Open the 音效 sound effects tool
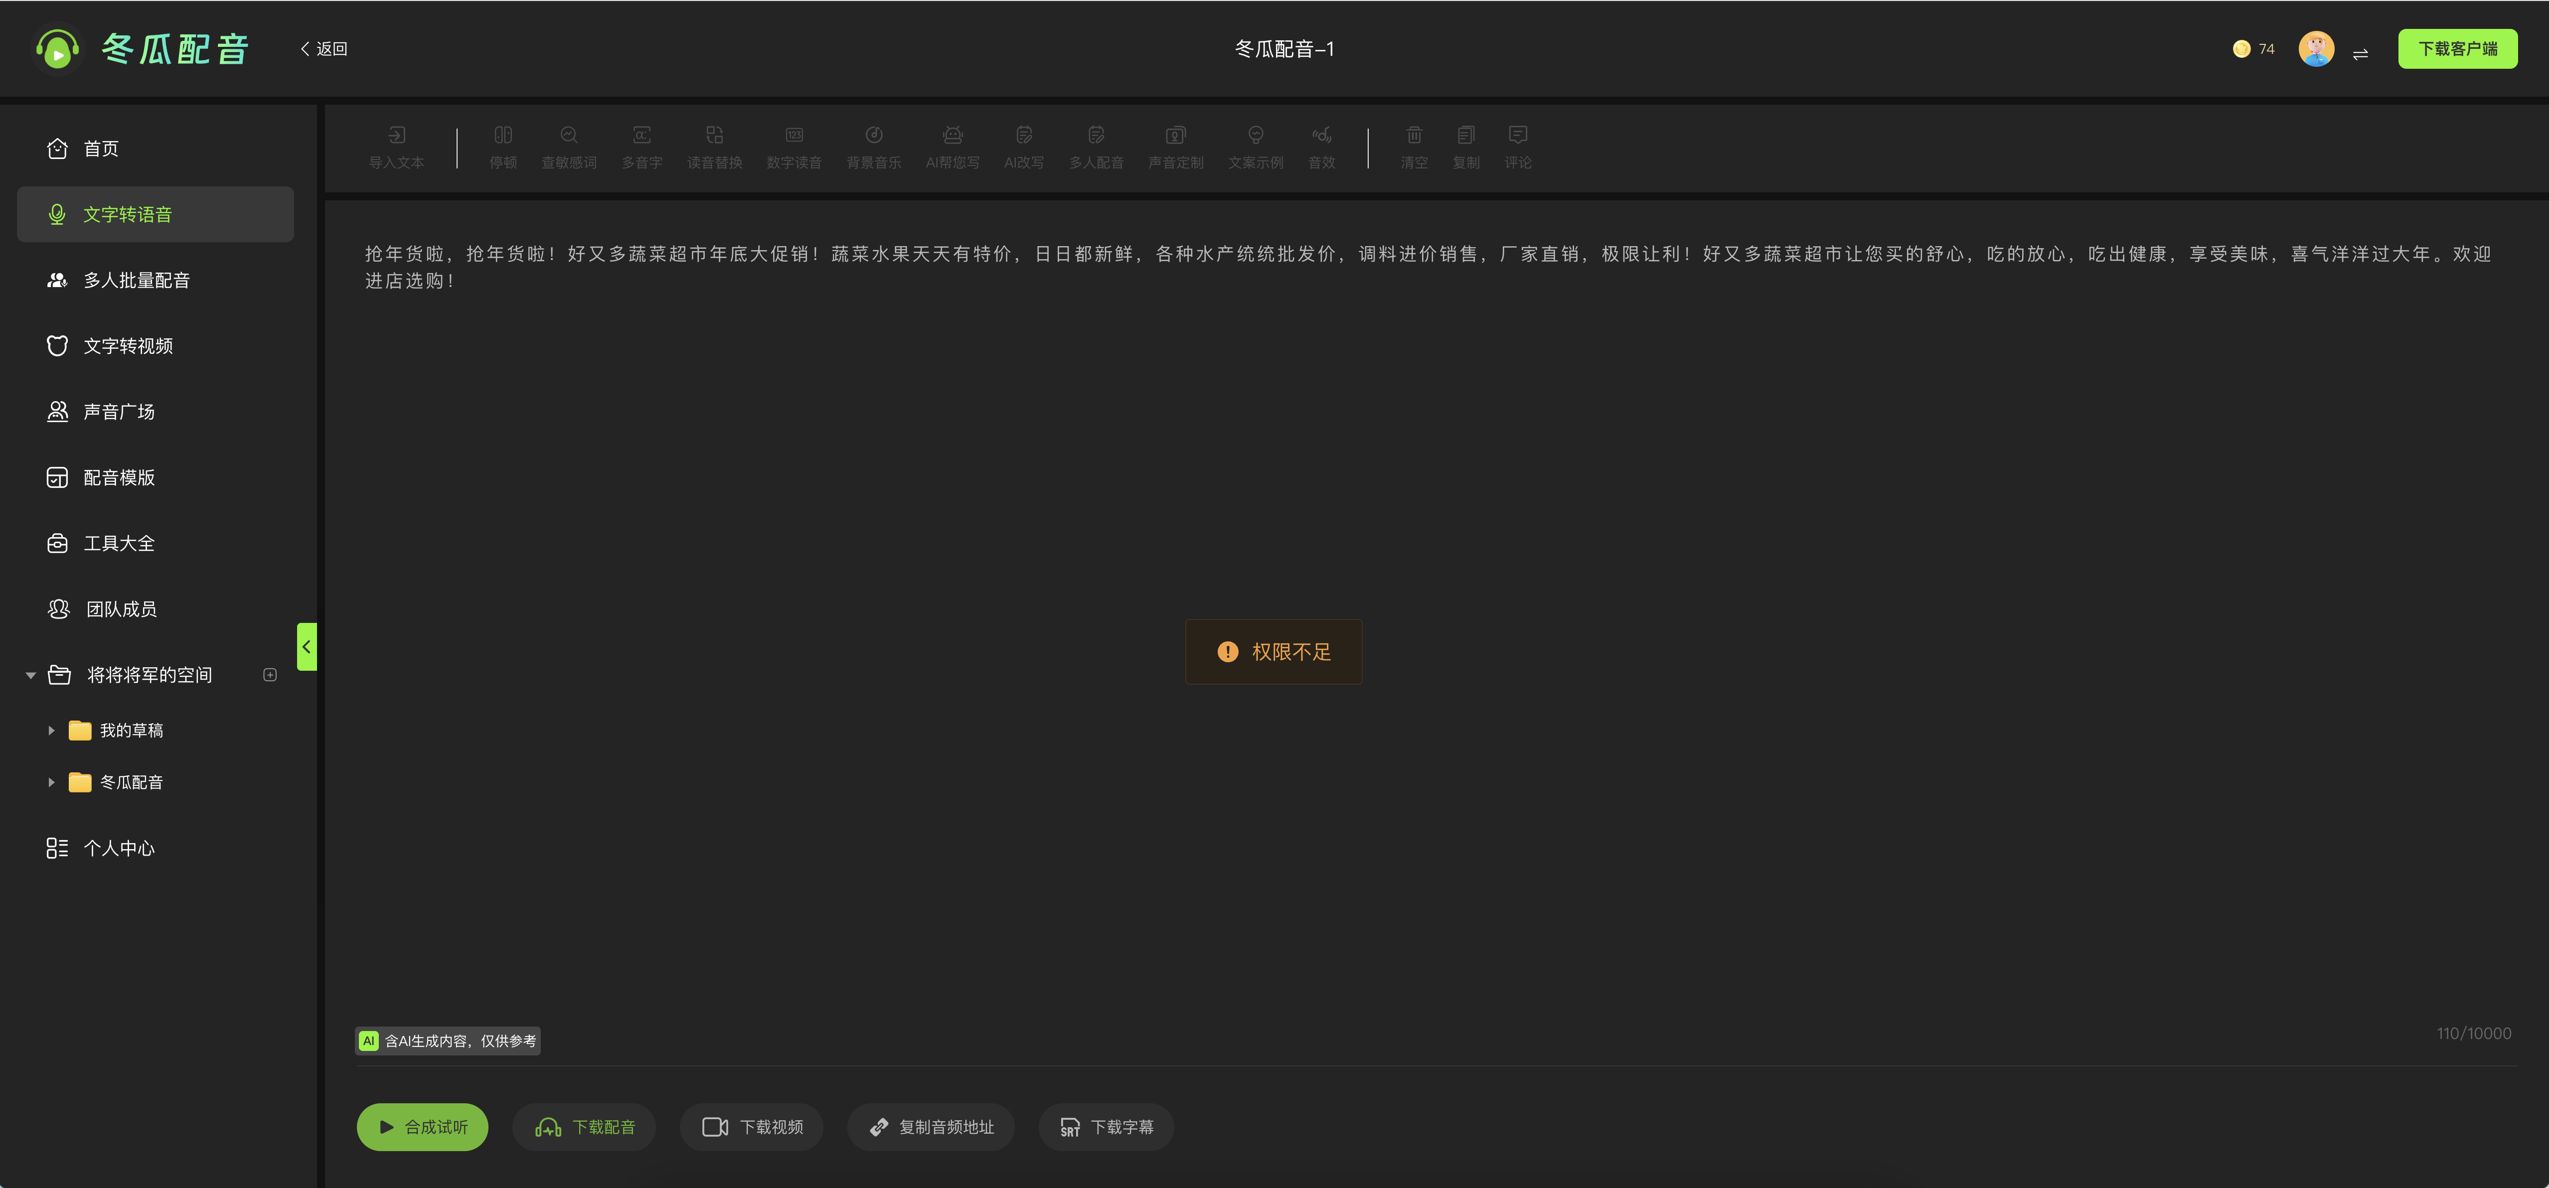The image size is (2549, 1188). pos(1321,137)
